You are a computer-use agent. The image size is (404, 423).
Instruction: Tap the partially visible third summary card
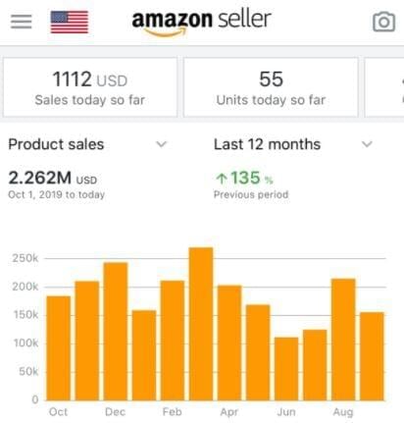click(384, 87)
